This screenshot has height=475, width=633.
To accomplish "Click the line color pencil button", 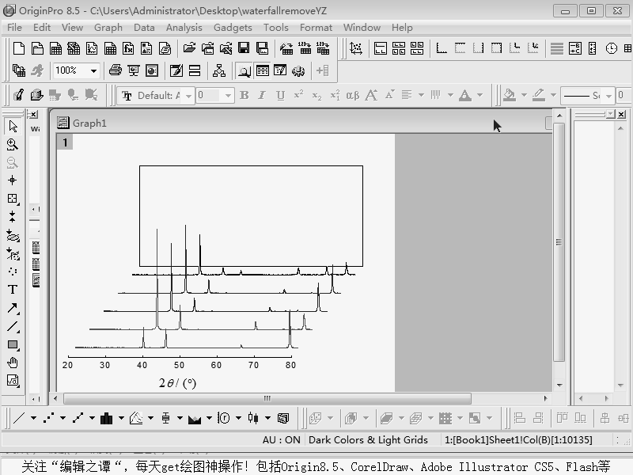I will click(539, 95).
